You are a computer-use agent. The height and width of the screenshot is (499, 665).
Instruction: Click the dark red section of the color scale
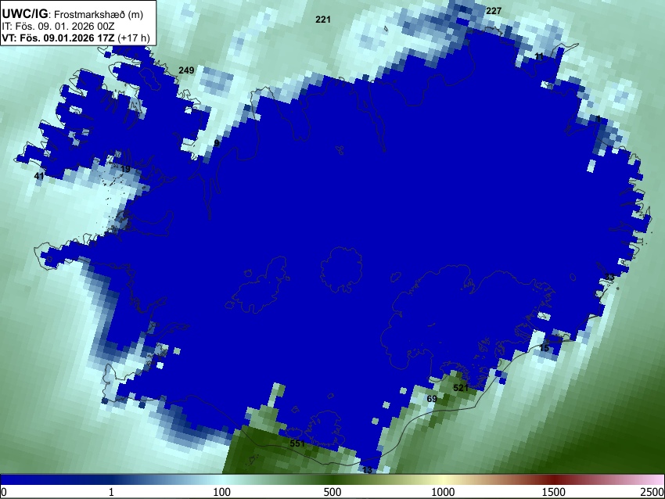pyautogui.click(x=554, y=479)
